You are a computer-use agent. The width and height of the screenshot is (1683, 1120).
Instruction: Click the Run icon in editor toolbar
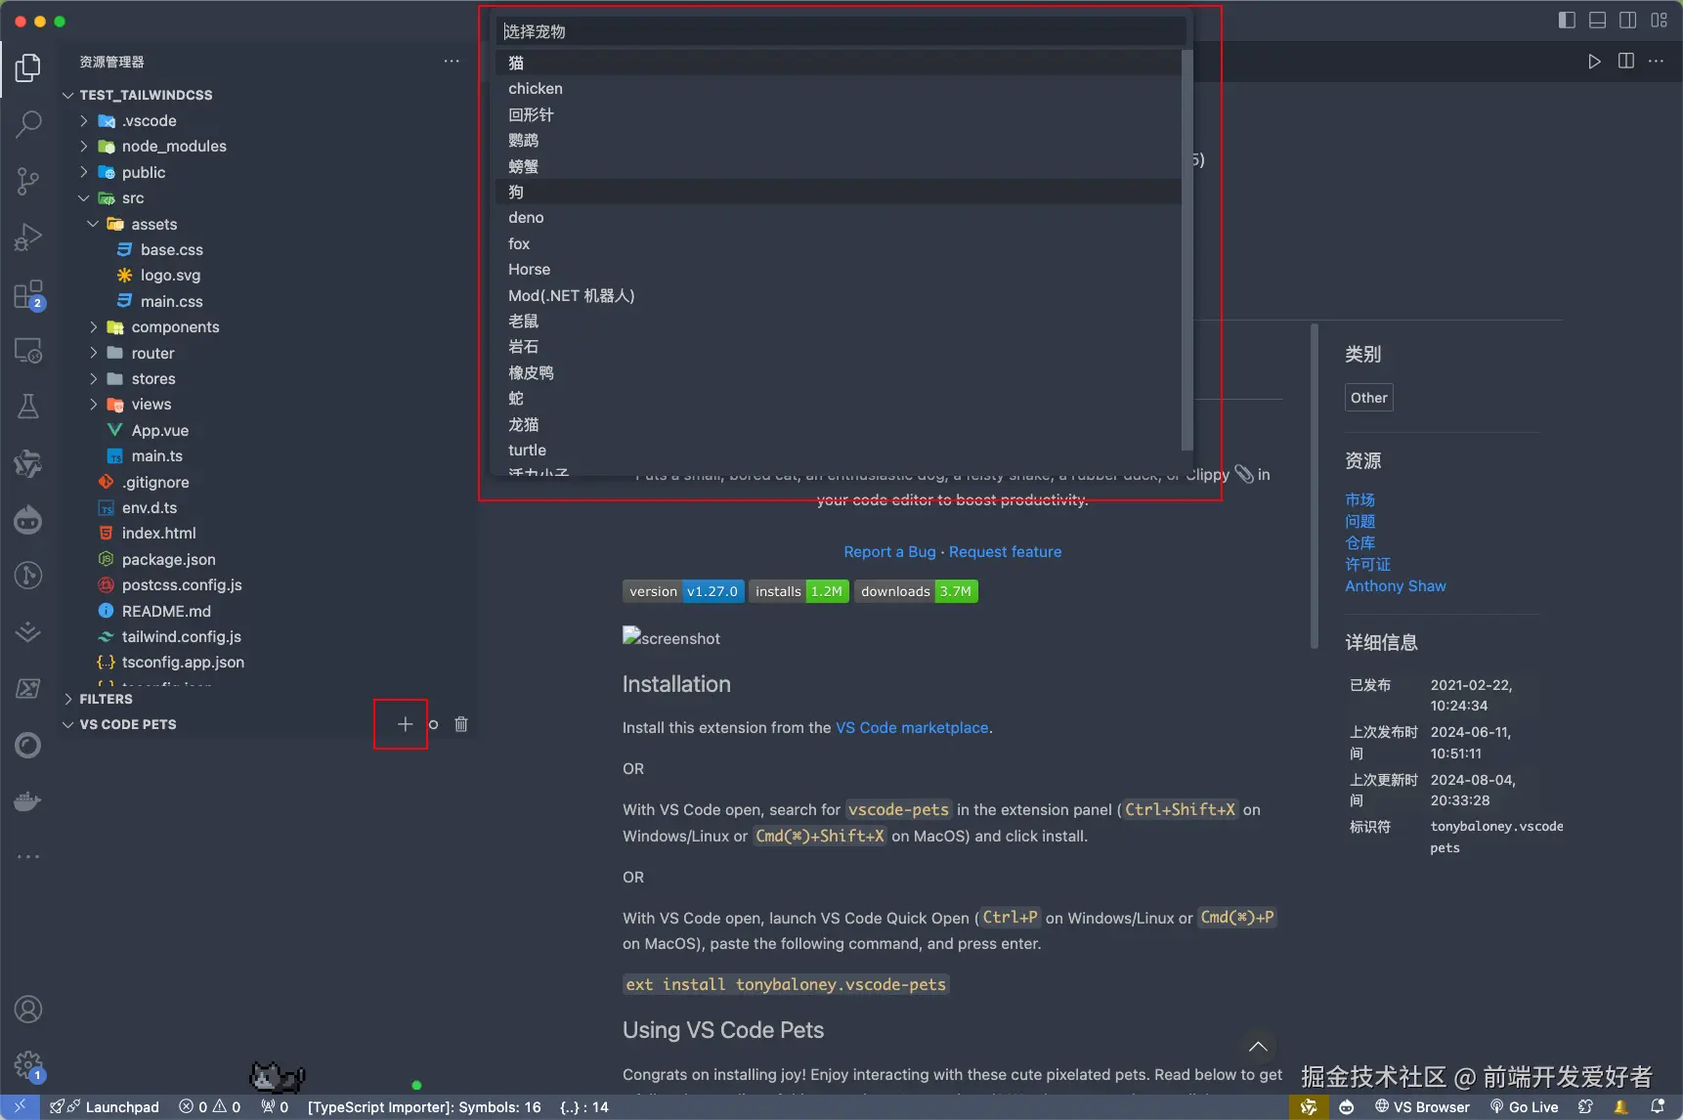[1594, 62]
